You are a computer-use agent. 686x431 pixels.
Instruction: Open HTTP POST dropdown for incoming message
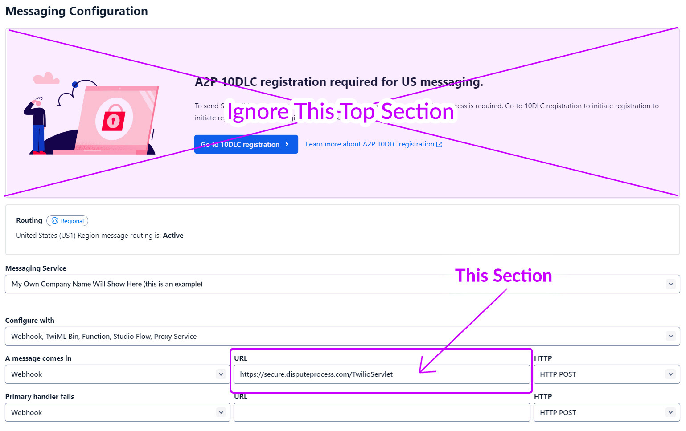coord(607,374)
